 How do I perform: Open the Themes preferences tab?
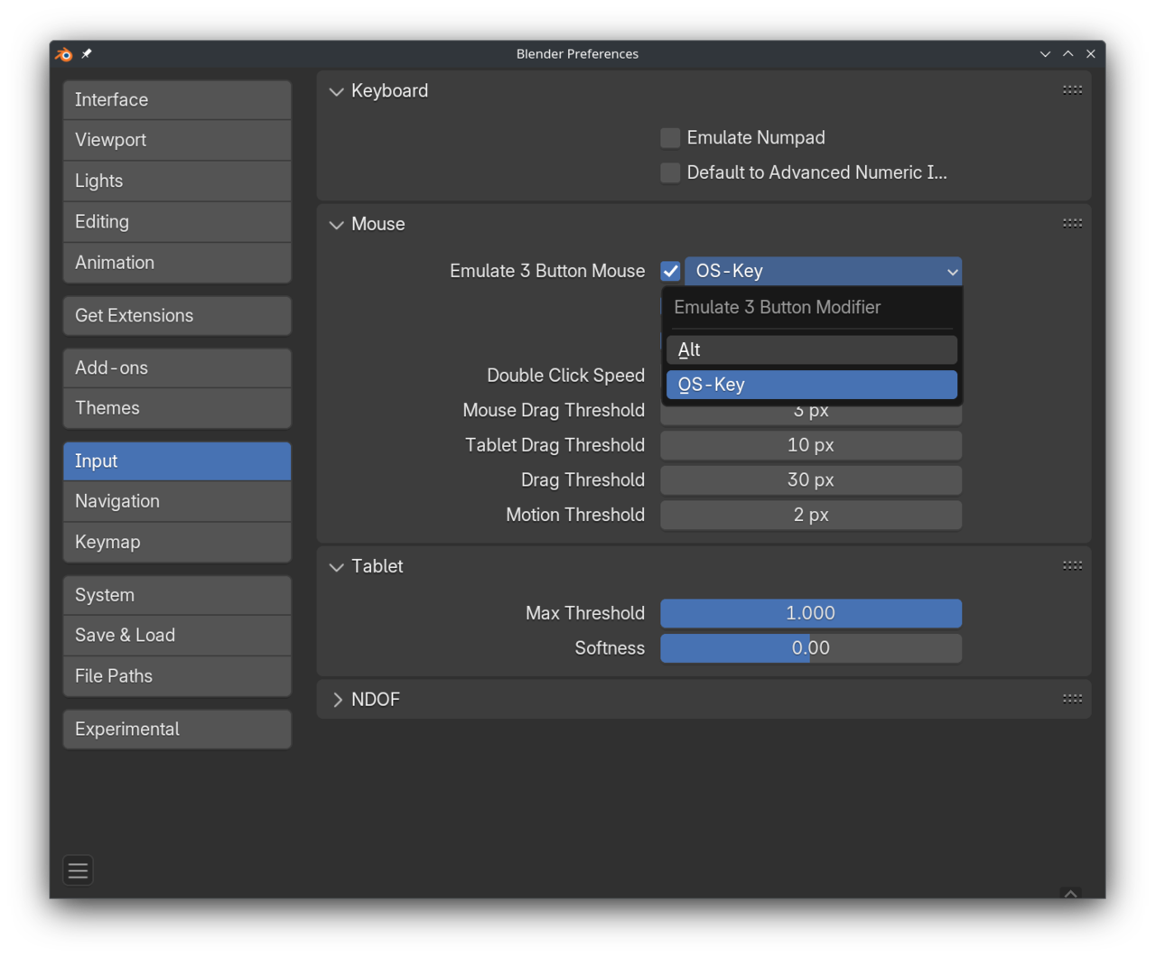(177, 408)
